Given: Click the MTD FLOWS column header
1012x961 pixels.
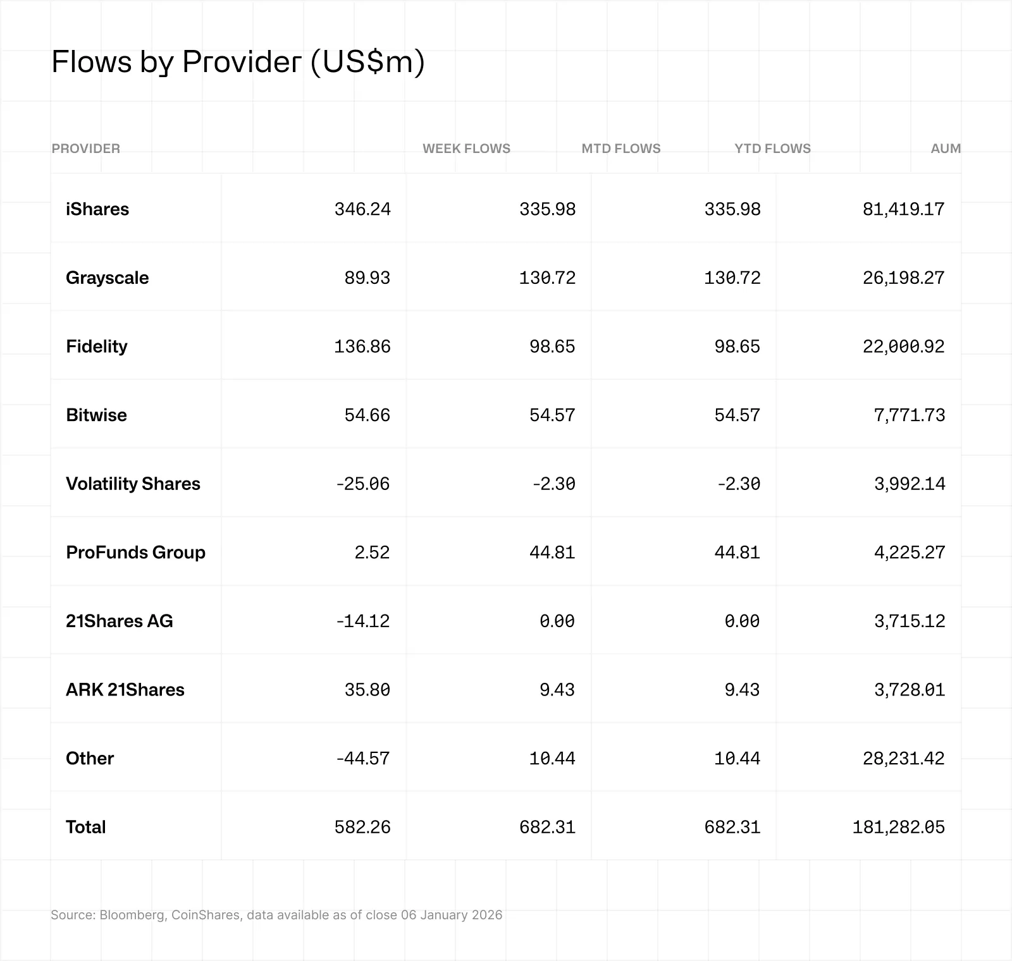Looking at the screenshot, I should click(620, 149).
